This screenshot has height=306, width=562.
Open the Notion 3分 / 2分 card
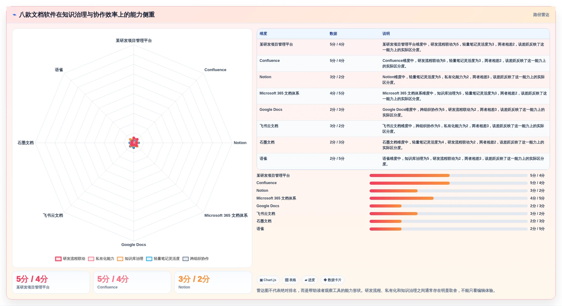[213, 282]
